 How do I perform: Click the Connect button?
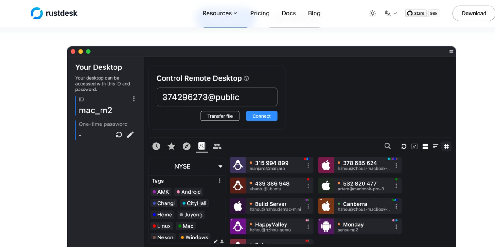coord(261,116)
